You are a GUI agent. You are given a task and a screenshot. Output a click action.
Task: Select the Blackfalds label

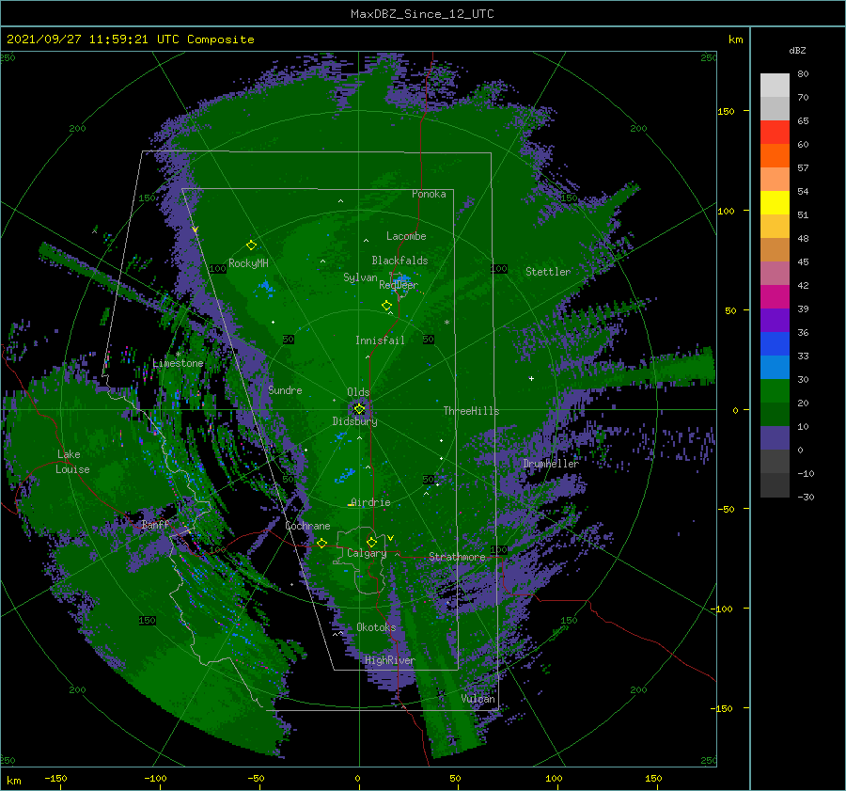tap(399, 261)
